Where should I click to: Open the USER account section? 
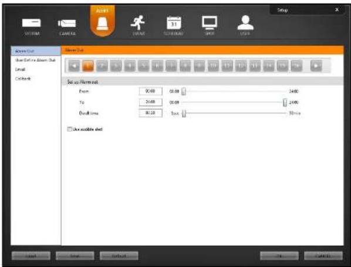(x=245, y=25)
